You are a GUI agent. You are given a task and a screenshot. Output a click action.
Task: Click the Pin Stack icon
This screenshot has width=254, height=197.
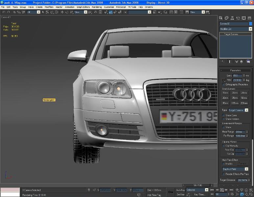[223, 61]
